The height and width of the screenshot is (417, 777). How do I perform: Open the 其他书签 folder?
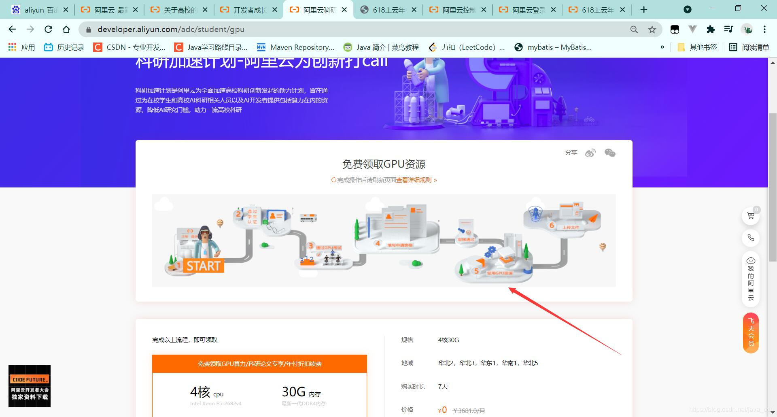(697, 47)
